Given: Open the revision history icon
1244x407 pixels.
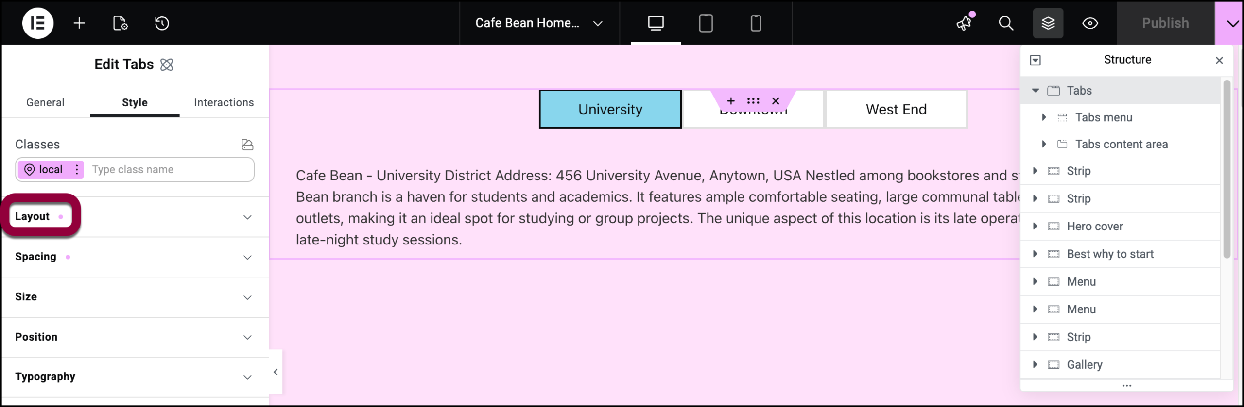Looking at the screenshot, I should pos(162,23).
